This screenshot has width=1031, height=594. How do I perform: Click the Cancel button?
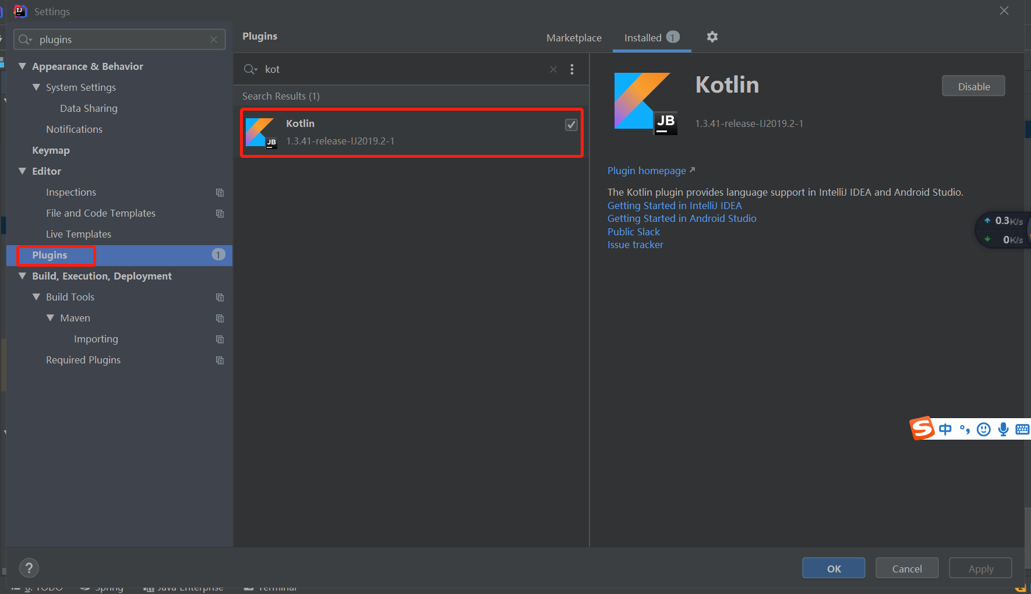pyautogui.click(x=907, y=568)
